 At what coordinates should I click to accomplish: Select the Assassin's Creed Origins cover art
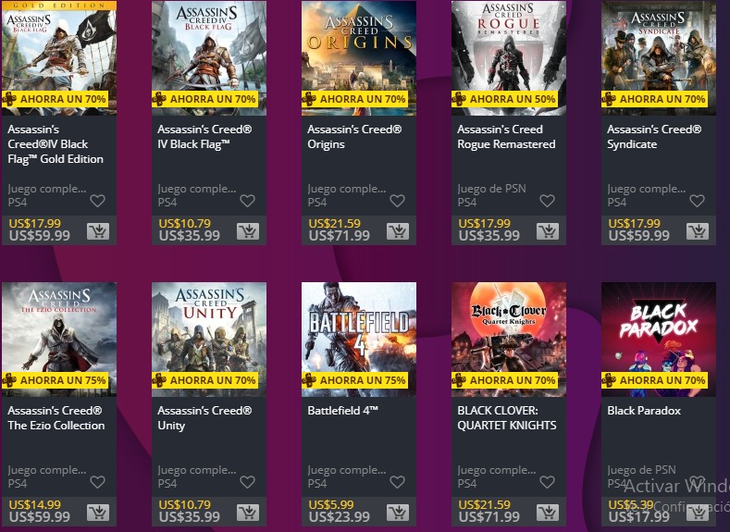coord(359,57)
